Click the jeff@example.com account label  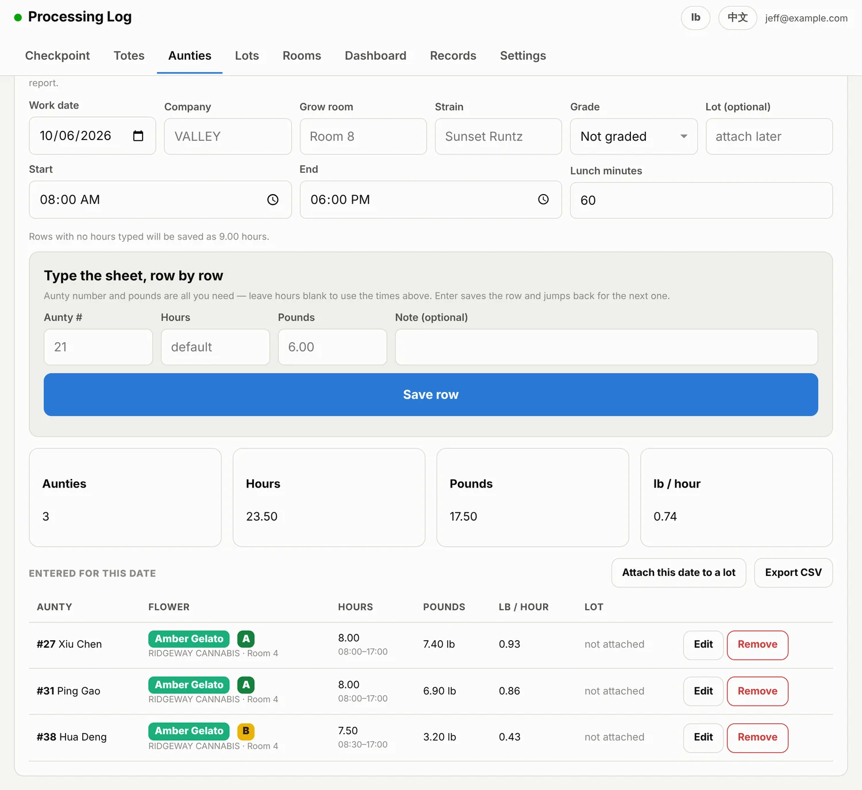coord(806,18)
